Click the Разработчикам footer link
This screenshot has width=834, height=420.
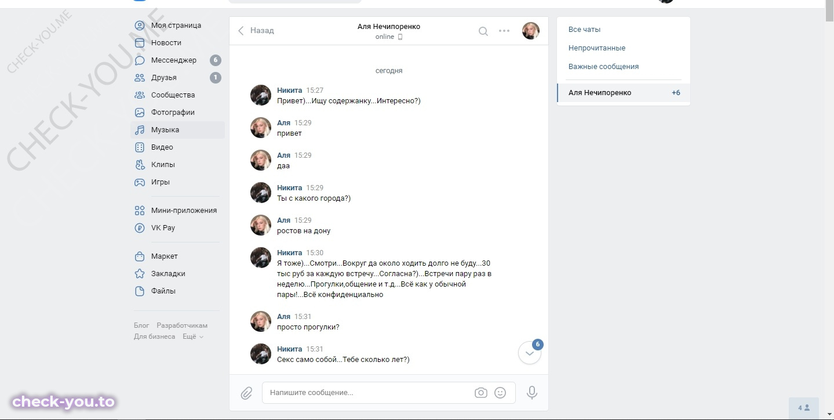182,325
